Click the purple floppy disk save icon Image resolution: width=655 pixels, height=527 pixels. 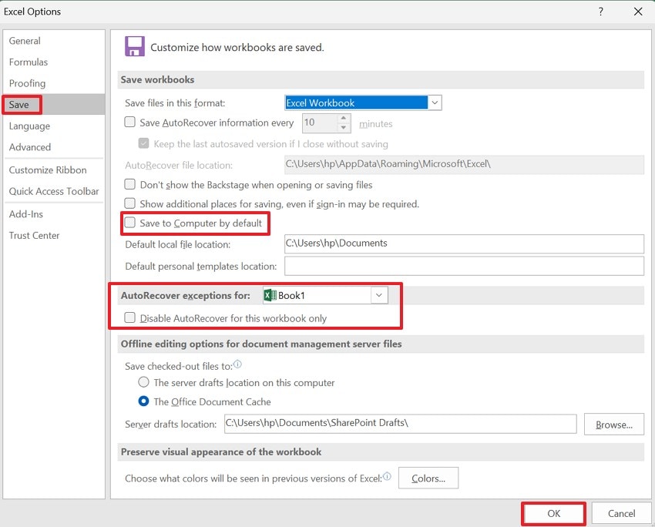coord(134,46)
